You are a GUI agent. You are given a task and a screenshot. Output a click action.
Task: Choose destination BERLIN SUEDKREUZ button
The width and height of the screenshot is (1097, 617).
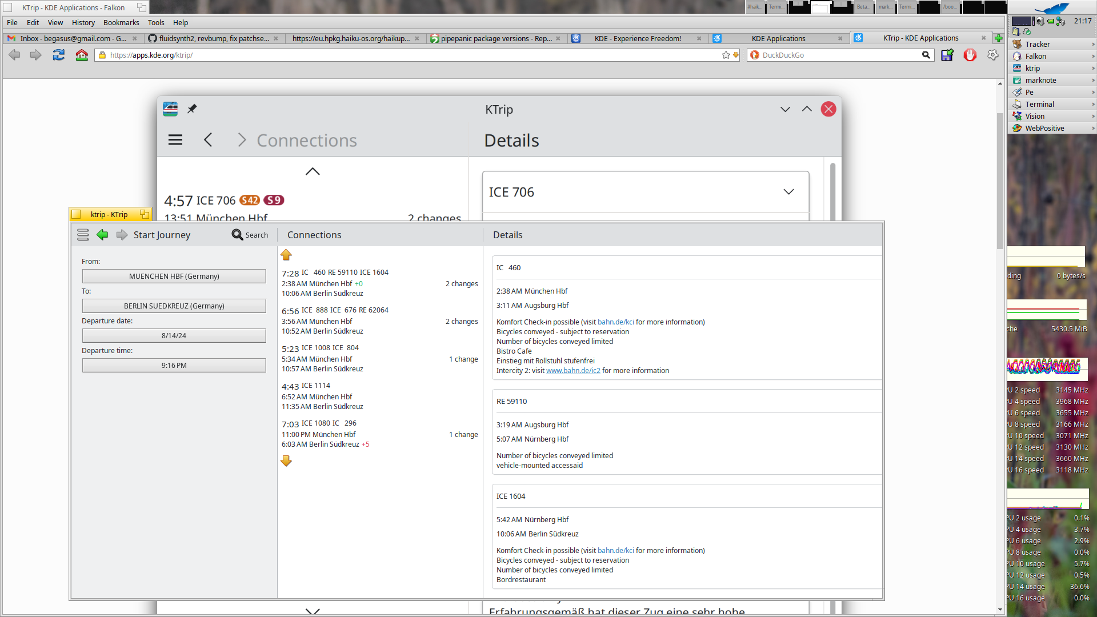point(174,306)
